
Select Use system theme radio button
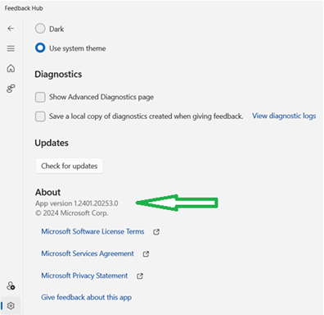pyautogui.click(x=40, y=48)
